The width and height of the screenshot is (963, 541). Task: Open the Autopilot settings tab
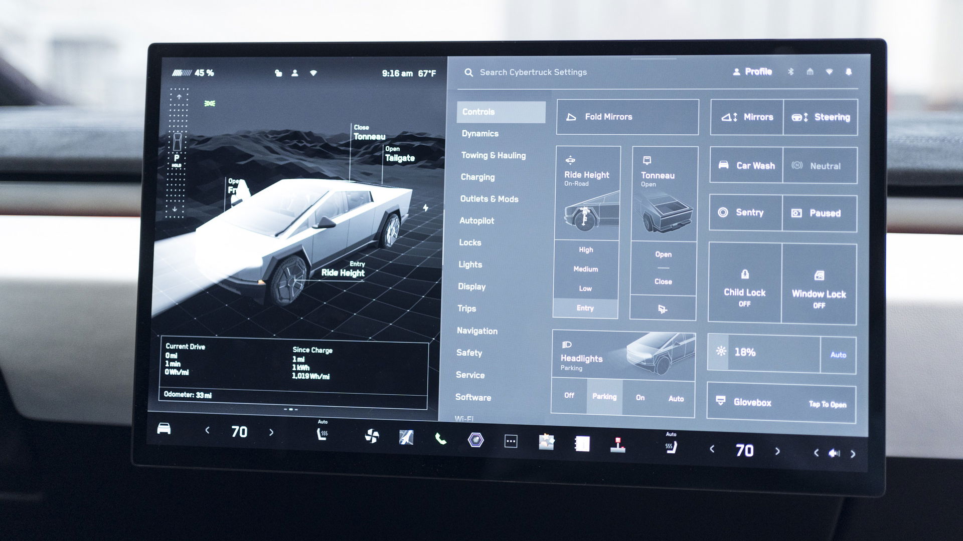point(476,221)
